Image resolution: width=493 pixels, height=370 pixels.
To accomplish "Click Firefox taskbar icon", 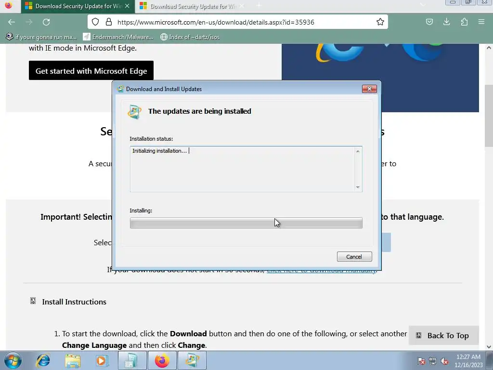I will [x=162, y=360].
